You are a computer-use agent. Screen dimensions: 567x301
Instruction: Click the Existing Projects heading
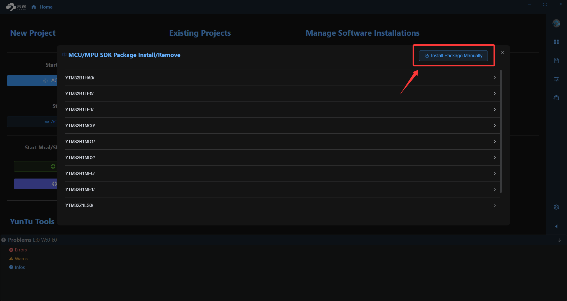pyautogui.click(x=200, y=33)
